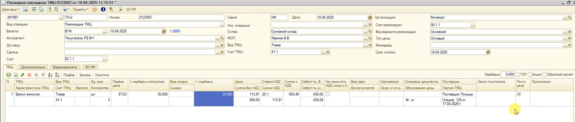The image size is (575, 122).
Task: Click the Цена column header
Action: pyautogui.click(x=247, y=82)
